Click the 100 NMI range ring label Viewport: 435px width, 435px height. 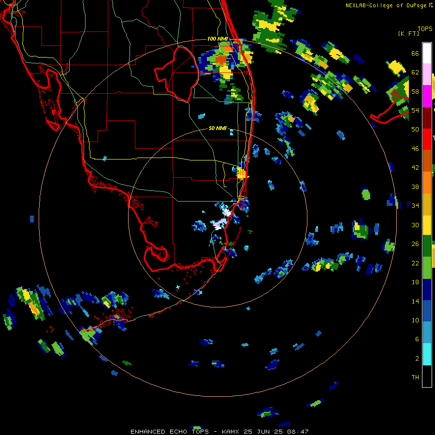click(x=217, y=39)
